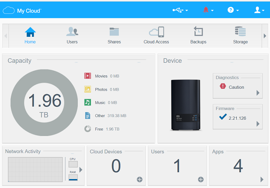Image resolution: width=270 pixels, height=188 pixels.
Task: Add a cloud device with plus icon
Action: click(x=139, y=179)
